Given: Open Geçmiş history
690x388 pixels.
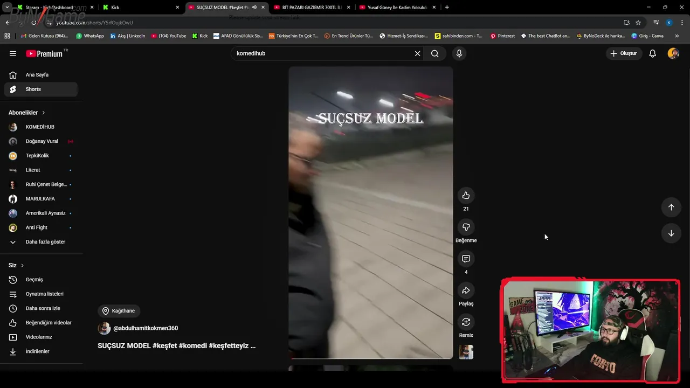Looking at the screenshot, I should pyautogui.click(x=41, y=280).
